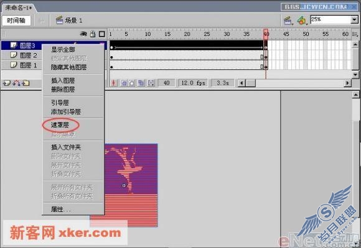Toggle the outline view for all layers

[x=101, y=34]
